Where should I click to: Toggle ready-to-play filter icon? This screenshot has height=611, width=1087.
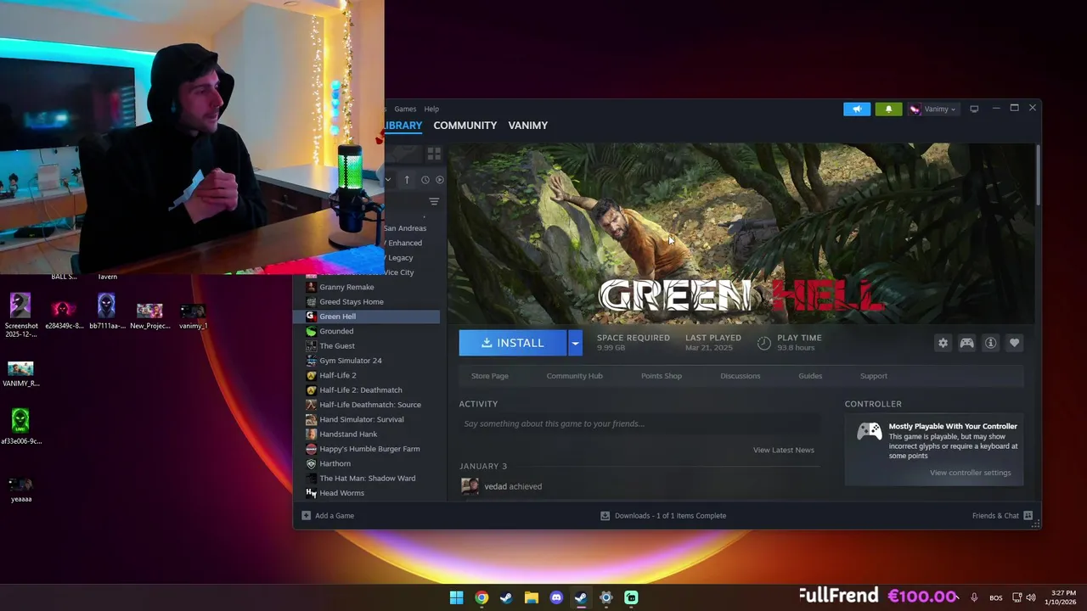pyautogui.click(x=439, y=179)
